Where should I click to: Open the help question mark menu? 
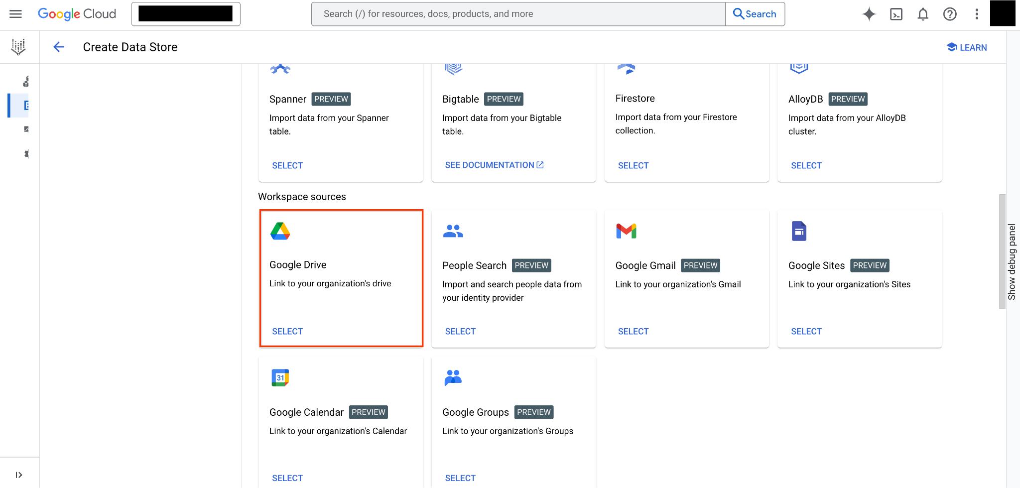click(950, 14)
